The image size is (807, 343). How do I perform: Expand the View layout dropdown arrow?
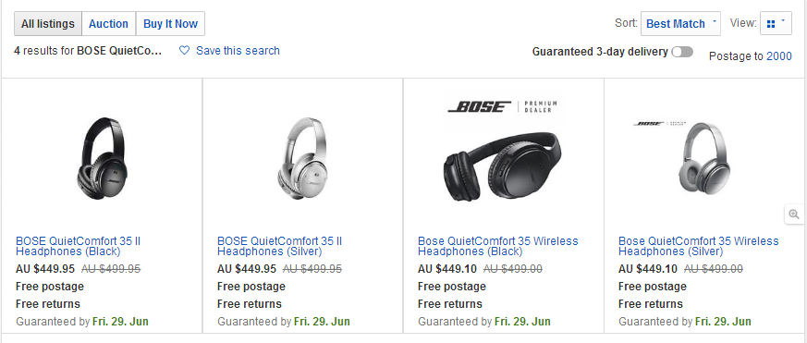[783, 21]
